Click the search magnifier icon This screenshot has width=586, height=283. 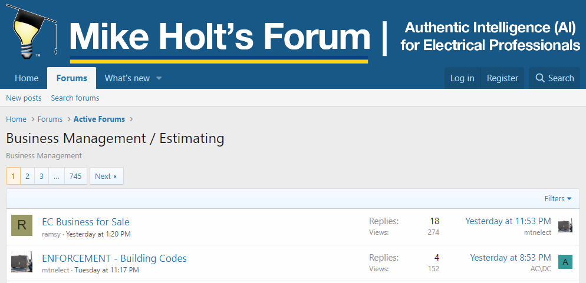click(x=539, y=78)
